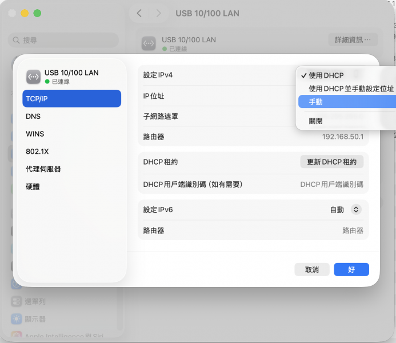Click the 詳細資訊 button in background window
This screenshot has width=396, height=343.
coord(353,39)
